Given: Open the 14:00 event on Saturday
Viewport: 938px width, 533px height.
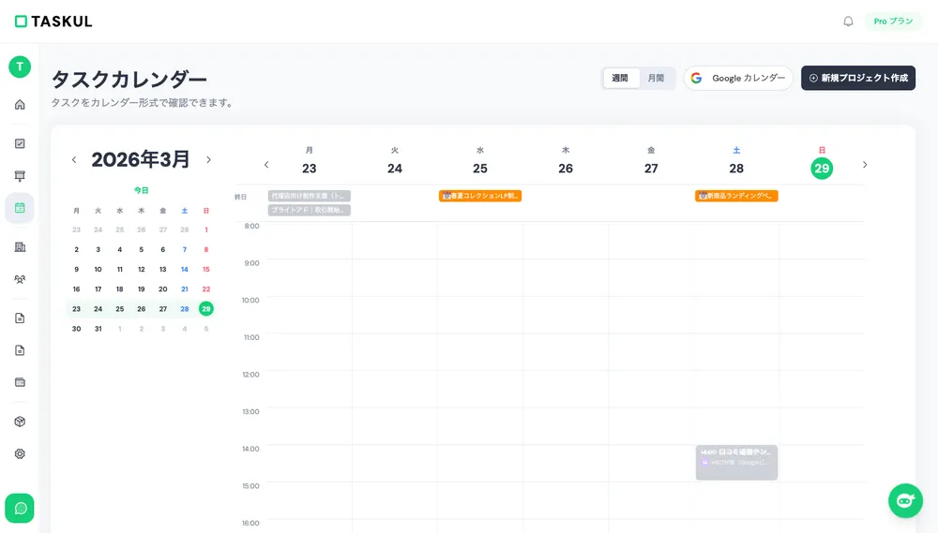Looking at the screenshot, I should pos(736,462).
